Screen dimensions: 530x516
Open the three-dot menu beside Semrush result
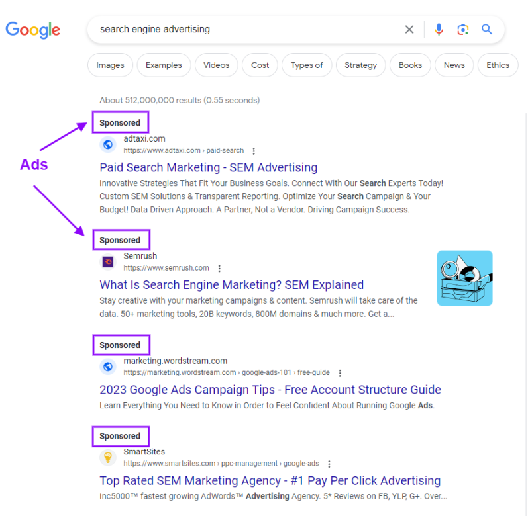click(219, 268)
